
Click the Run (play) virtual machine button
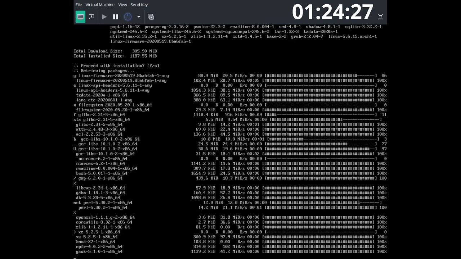pos(104,17)
